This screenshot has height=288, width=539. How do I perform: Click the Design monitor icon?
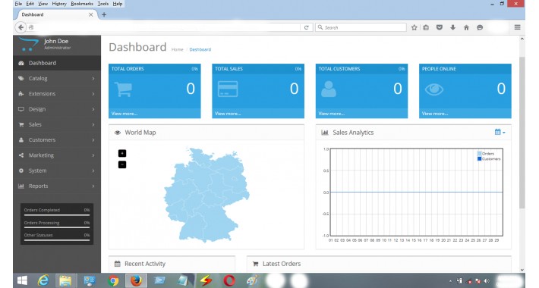pyautogui.click(x=21, y=109)
